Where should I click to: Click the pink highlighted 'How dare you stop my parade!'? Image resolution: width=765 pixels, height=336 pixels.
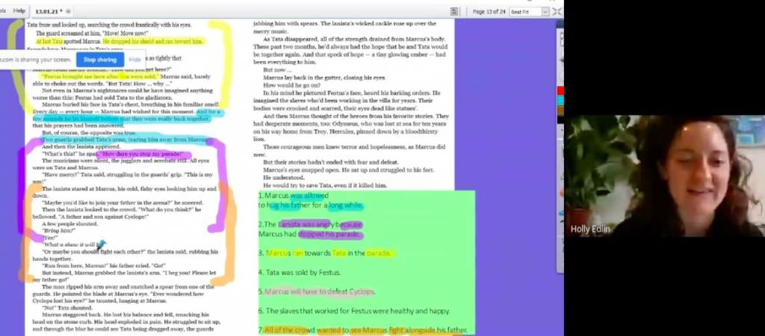(143, 154)
